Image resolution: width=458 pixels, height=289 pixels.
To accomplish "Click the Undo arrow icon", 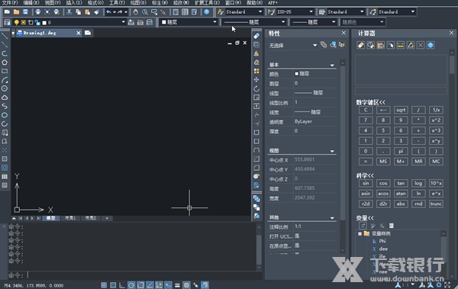I will [x=109, y=12].
